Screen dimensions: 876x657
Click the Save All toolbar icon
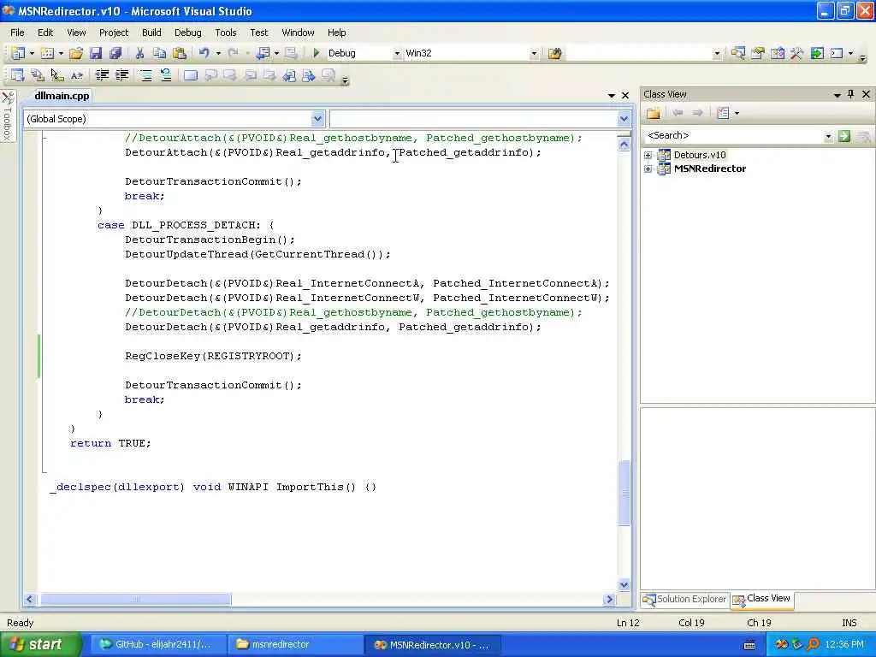[x=115, y=53]
